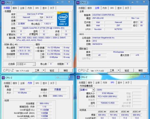The height and width of the screenshot is (119, 150).
Task: Click the model field Z97-DELUXE
Action: pos(109,18)
